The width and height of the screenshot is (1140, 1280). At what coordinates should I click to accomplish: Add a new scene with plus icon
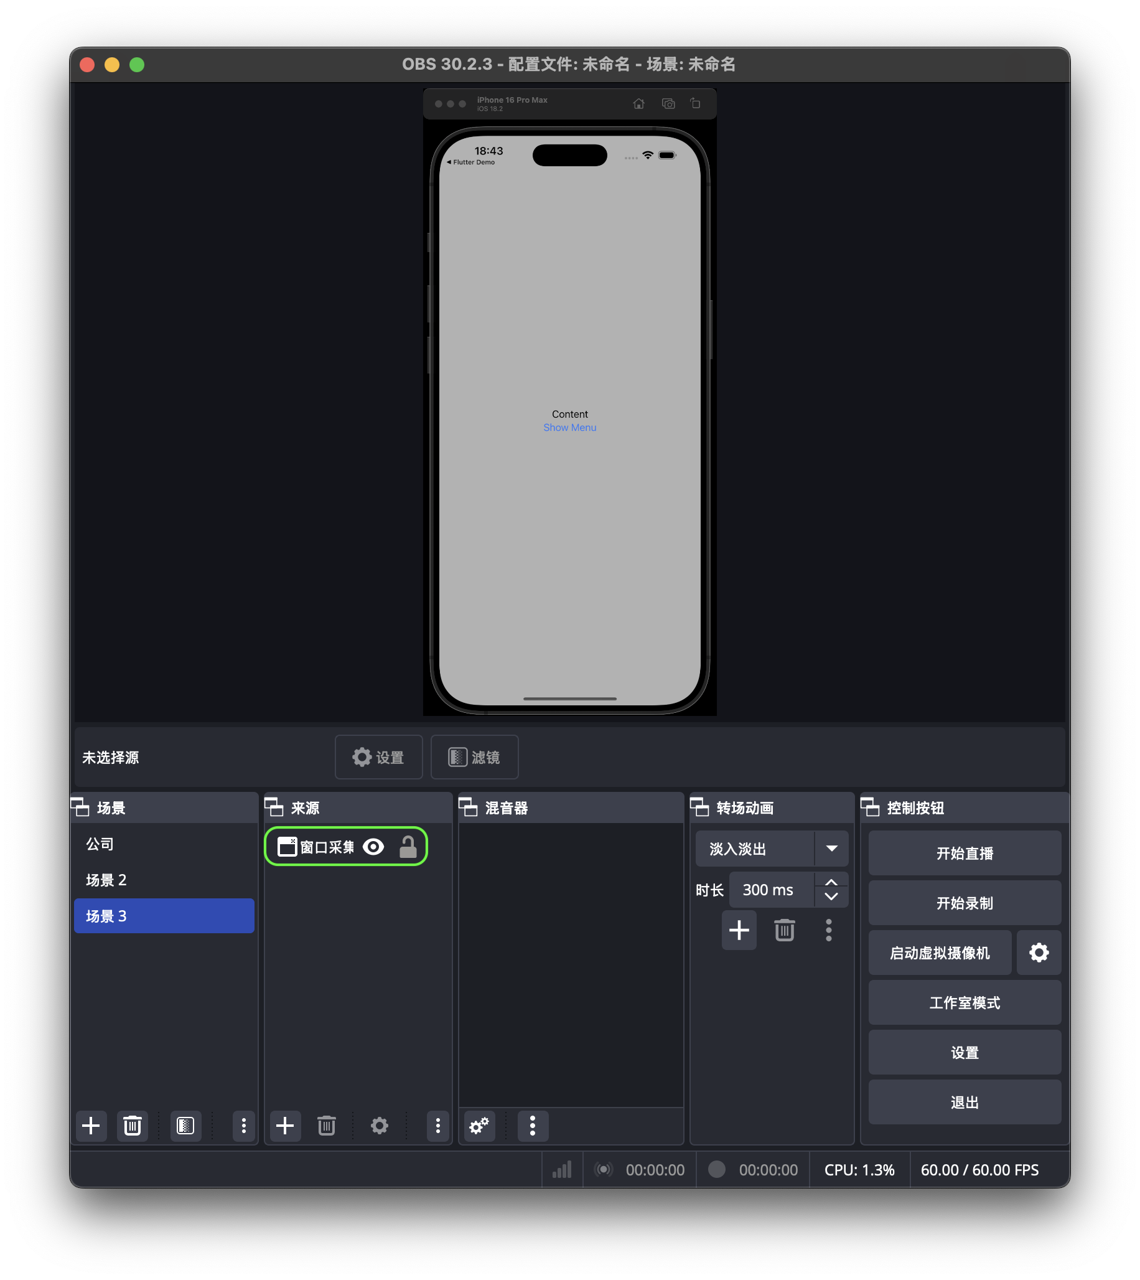pos(91,1126)
